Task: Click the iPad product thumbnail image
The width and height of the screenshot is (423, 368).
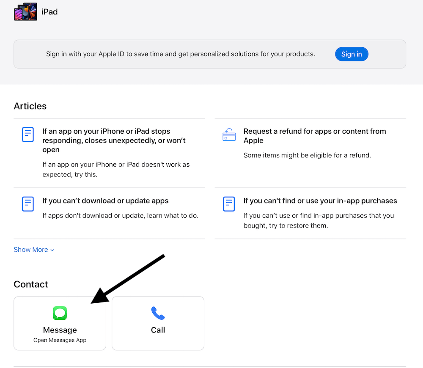Action: coord(26,11)
